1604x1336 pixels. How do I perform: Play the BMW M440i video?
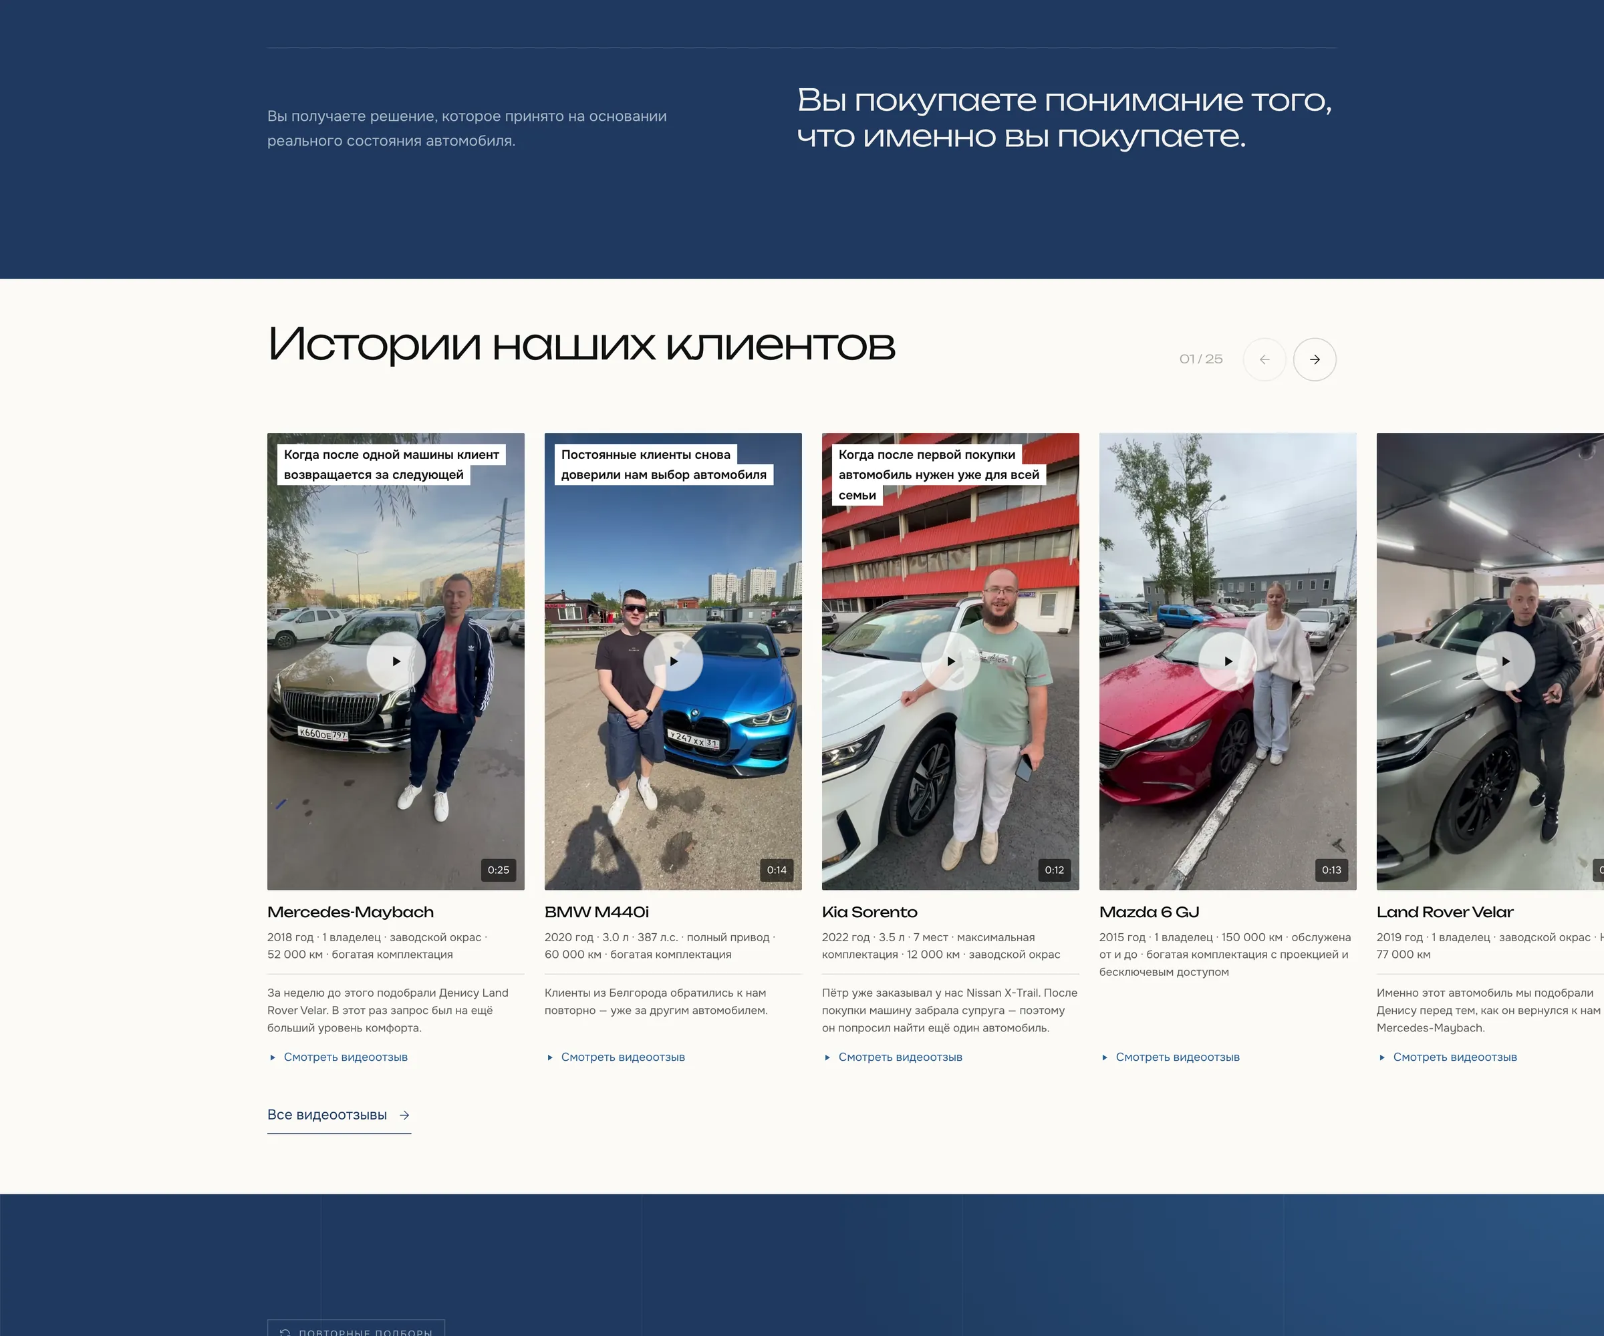tap(673, 661)
